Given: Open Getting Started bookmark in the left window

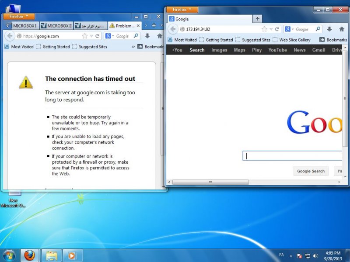Looking at the screenshot, I should pos(53,47).
